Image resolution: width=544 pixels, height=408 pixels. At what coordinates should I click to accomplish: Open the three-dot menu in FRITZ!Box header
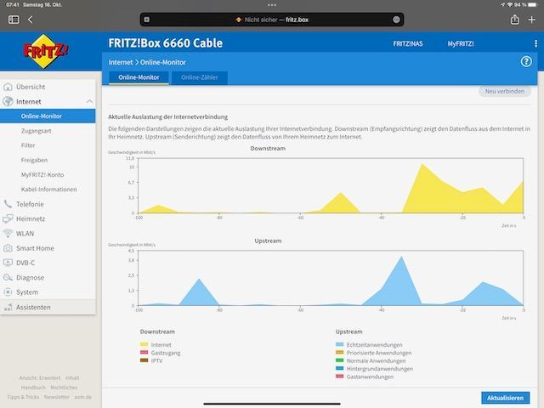(536, 43)
